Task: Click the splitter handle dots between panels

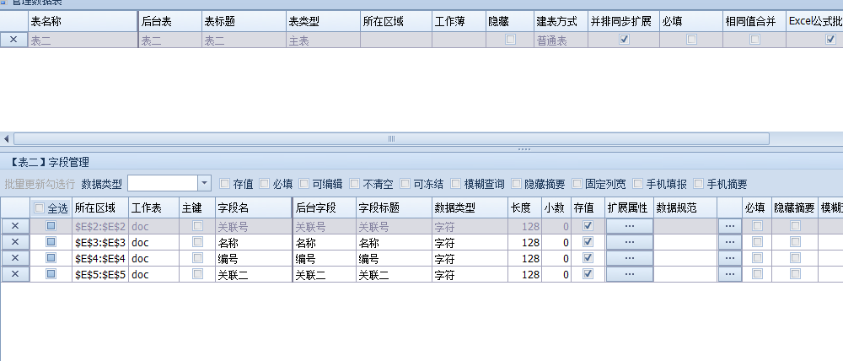Action: pyautogui.click(x=524, y=149)
